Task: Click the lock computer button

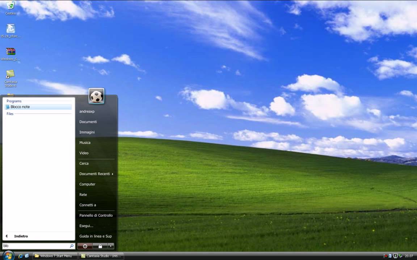Action: (100, 246)
